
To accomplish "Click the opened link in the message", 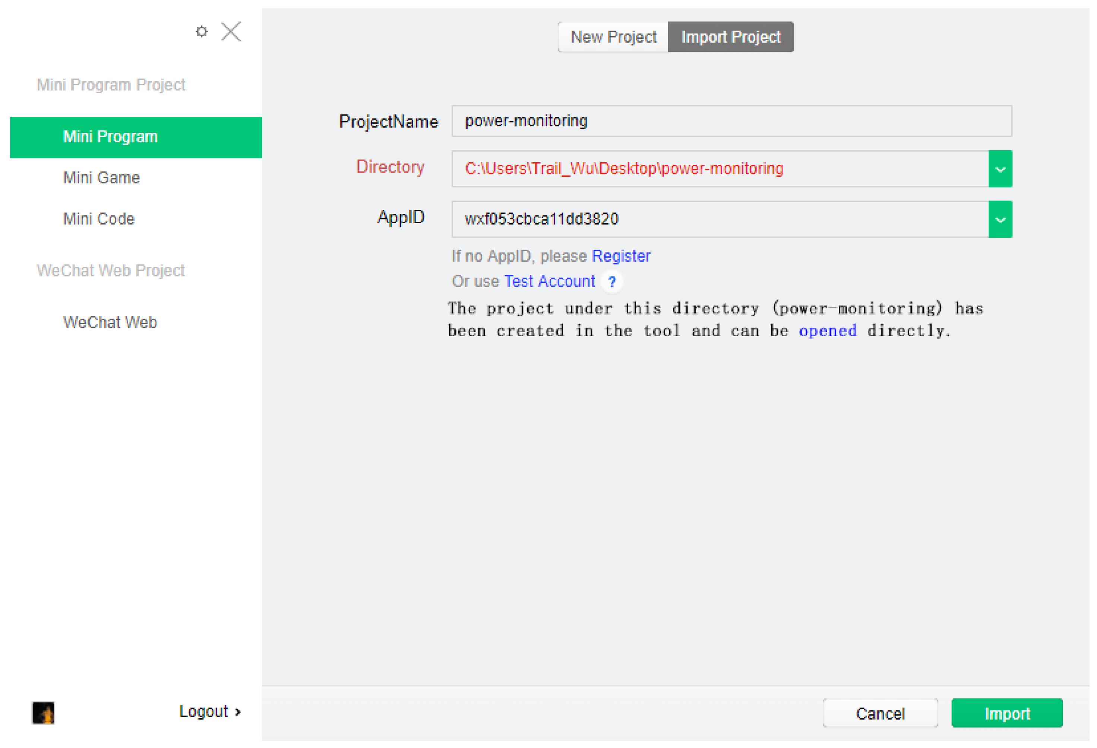I will (x=828, y=331).
